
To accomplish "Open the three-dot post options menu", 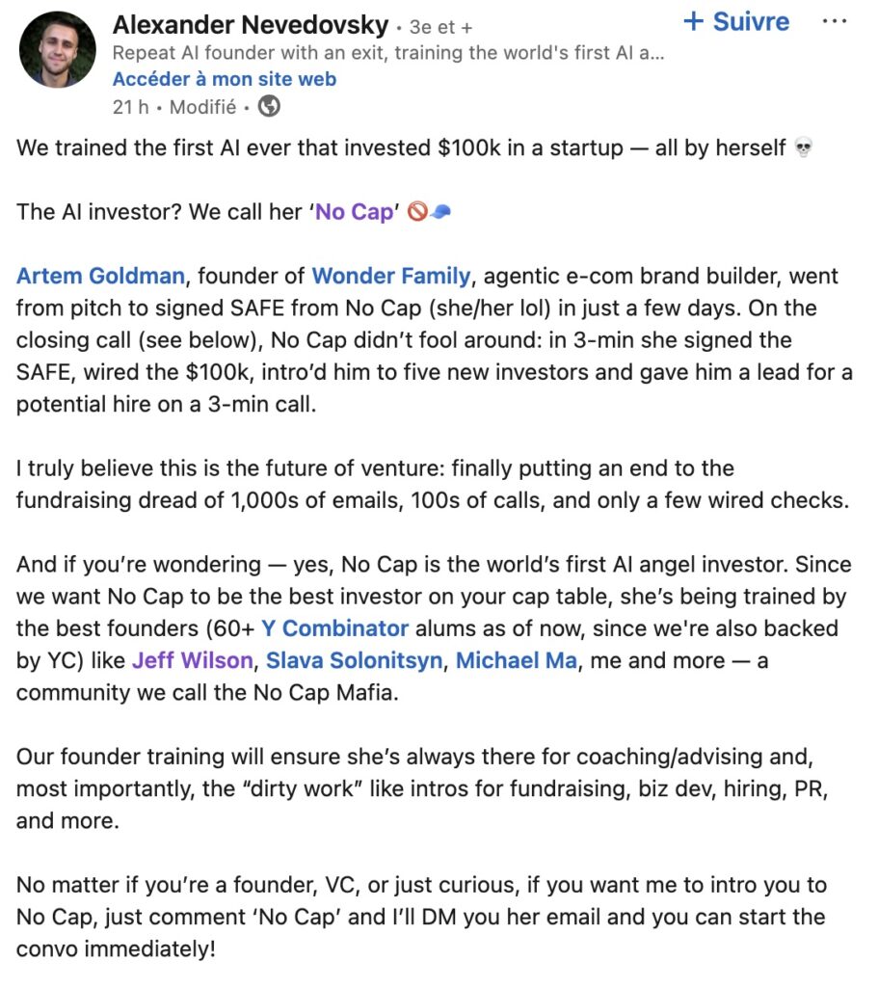I will [835, 21].
